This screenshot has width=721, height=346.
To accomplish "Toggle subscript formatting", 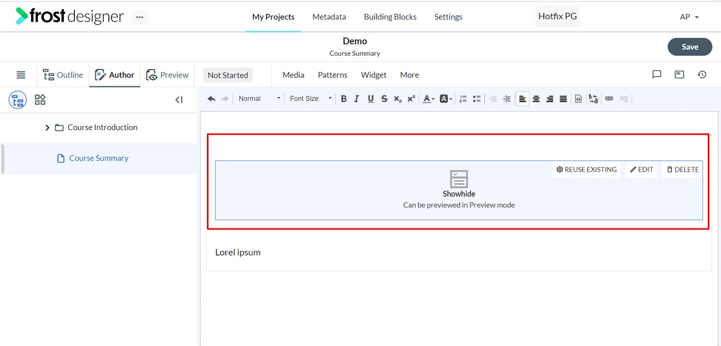I will pyautogui.click(x=398, y=98).
